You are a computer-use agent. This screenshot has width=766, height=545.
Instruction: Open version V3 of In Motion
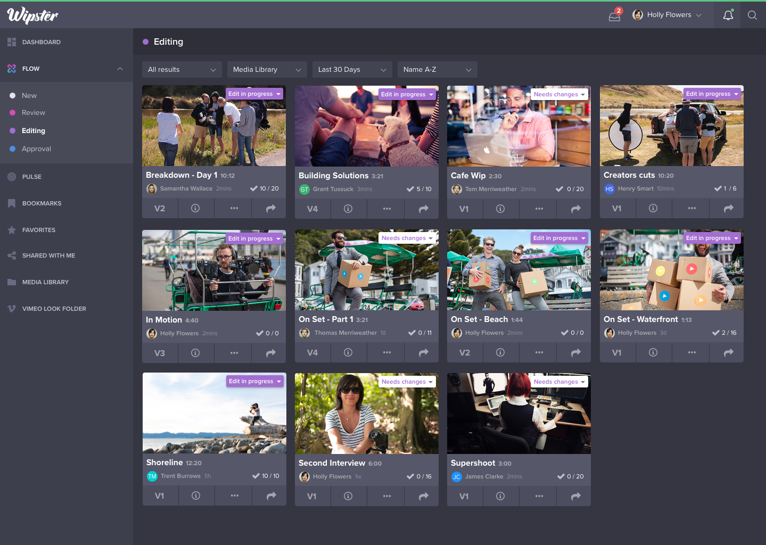[x=160, y=353]
